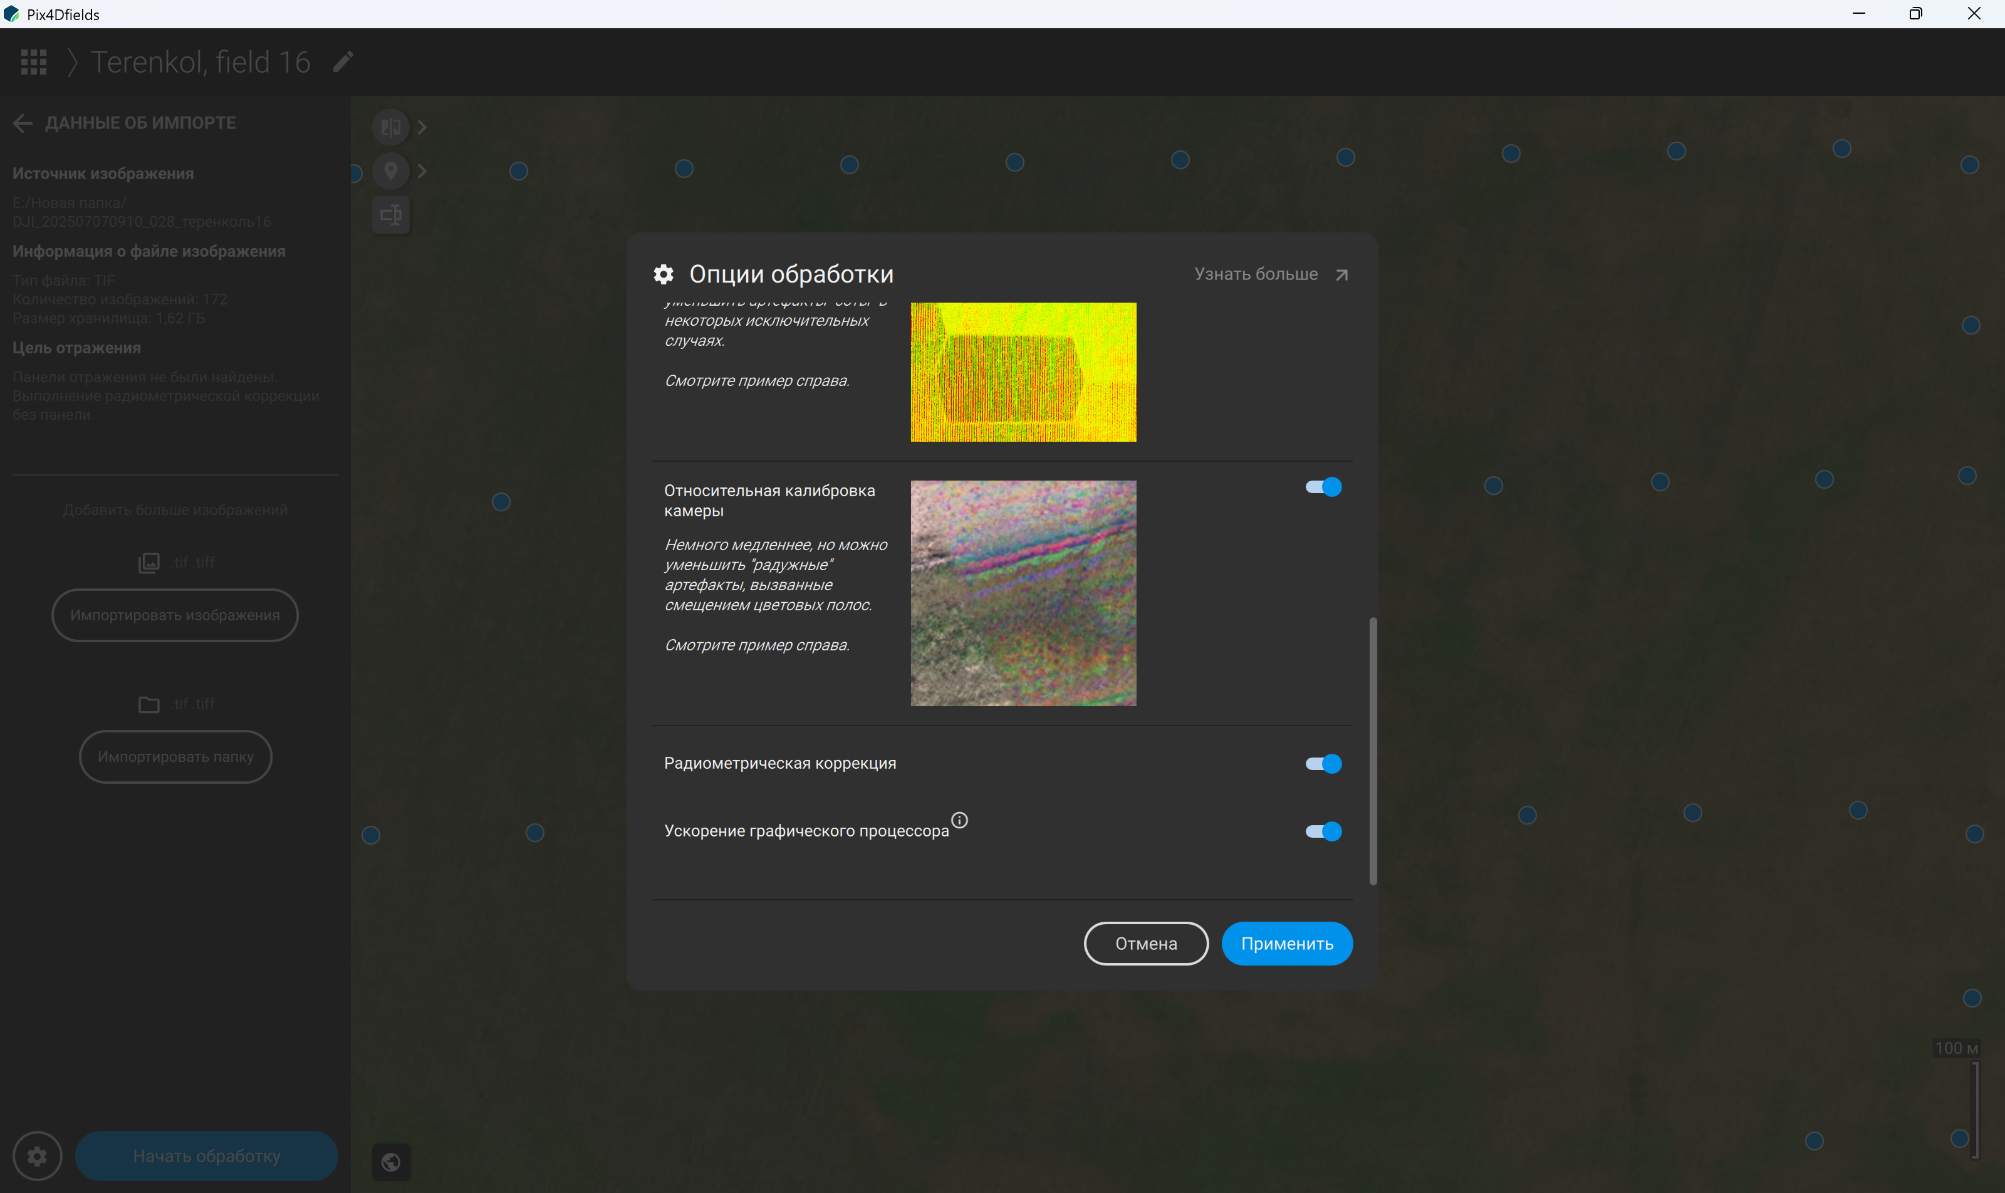Click the 'Отмена' button
The width and height of the screenshot is (2005, 1193).
(1145, 944)
